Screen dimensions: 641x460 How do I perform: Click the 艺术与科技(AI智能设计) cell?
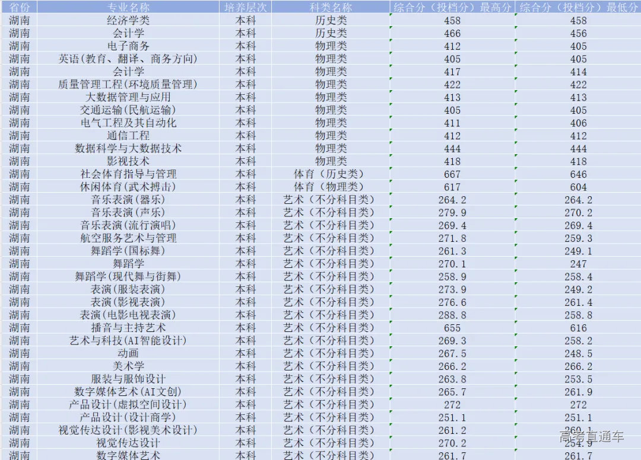tap(128, 340)
